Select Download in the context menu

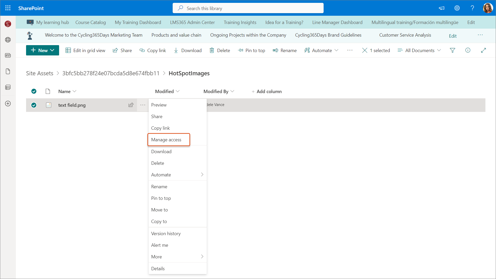click(178, 151)
